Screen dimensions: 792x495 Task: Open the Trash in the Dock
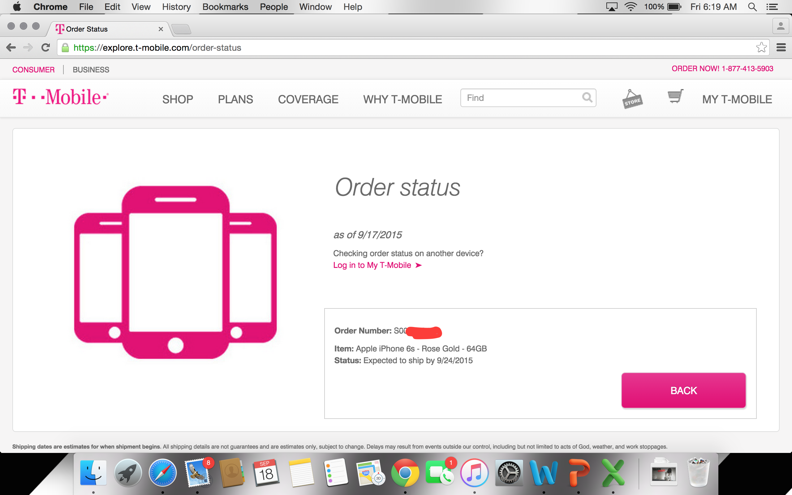(698, 473)
